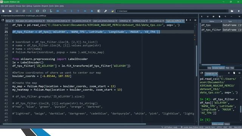
Task: Save the current file using the toolbar
Action: 17,11
